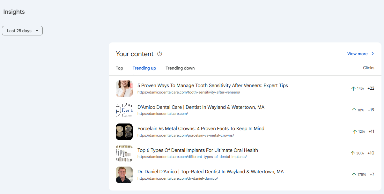Image resolution: width=384 pixels, height=194 pixels.
Task: Click the +10 clicks value
Action: (371, 153)
